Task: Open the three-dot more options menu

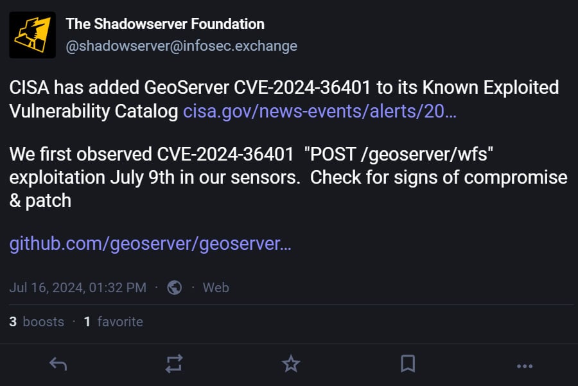Action: [x=524, y=365]
